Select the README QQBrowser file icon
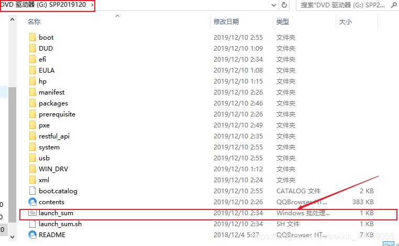Image resolution: width=399 pixels, height=246 pixels. coord(32,235)
